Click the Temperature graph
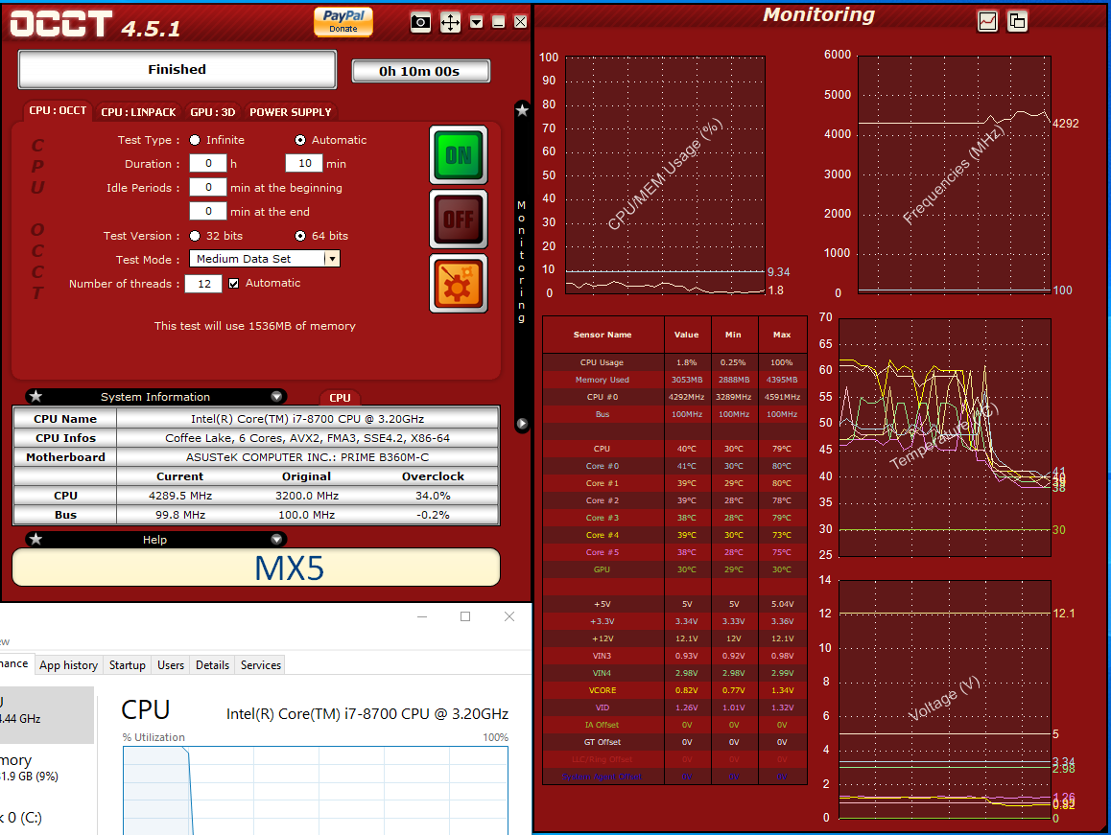Screen dimensions: 1111x835 click(x=944, y=437)
